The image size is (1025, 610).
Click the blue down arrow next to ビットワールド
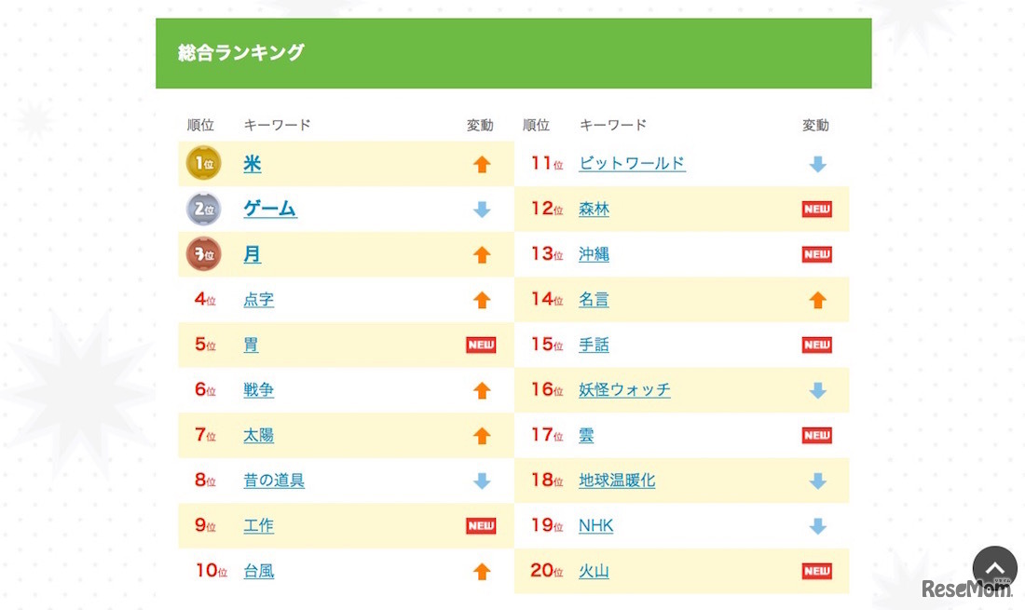[817, 163]
